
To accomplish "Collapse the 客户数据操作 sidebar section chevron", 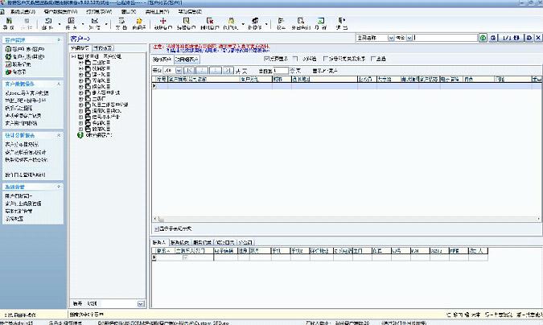I will pyautogui.click(x=59, y=84).
